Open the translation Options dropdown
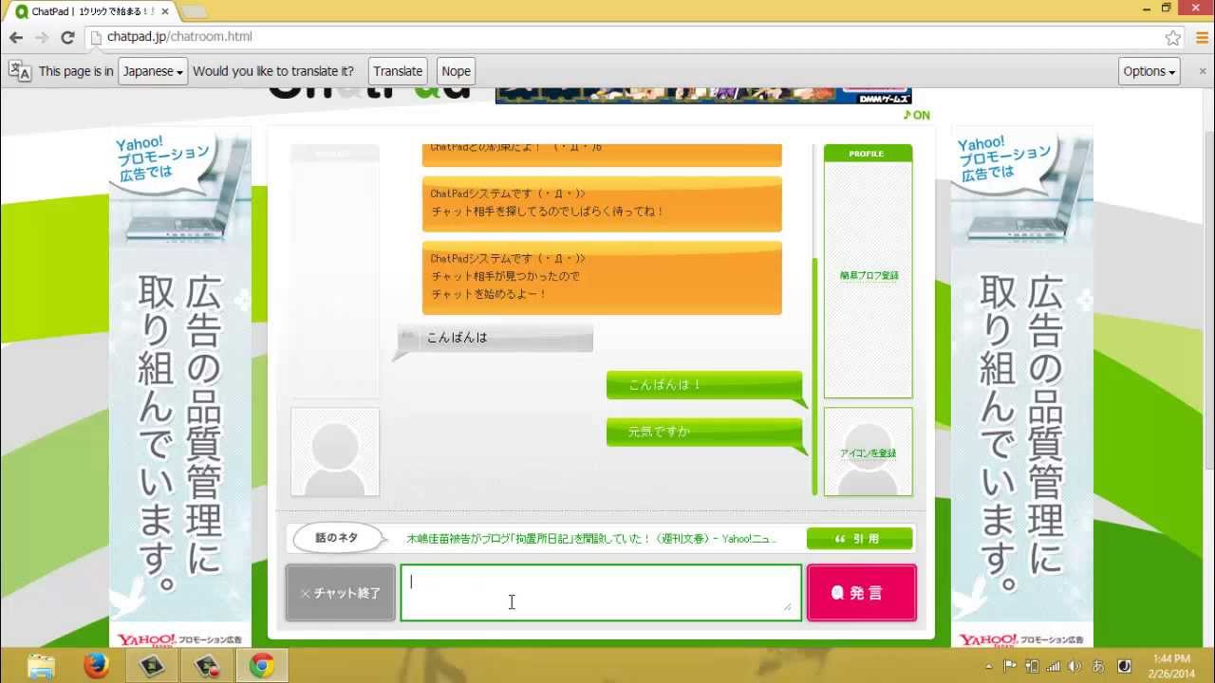The image size is (1215, 683). tap(1150, 71)
